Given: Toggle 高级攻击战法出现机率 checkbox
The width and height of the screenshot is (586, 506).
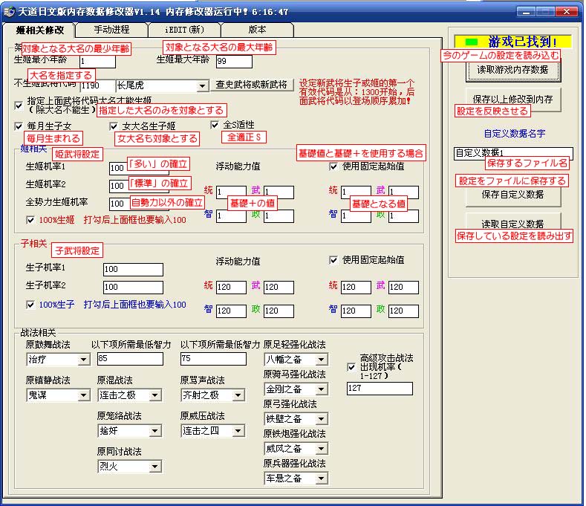Looking at the screenshot, I should (x=351, y=367).
